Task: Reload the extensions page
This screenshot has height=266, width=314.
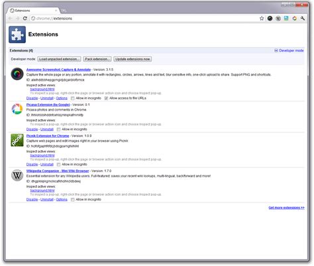Action: [25, 19]
